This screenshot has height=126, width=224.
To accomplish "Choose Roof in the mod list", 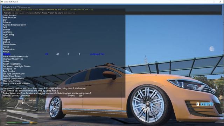I will 5,37.
